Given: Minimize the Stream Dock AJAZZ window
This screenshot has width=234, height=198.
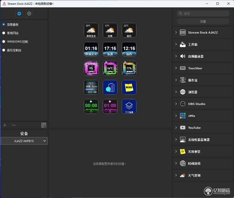Looking at the screenshot, I should 207,4.
